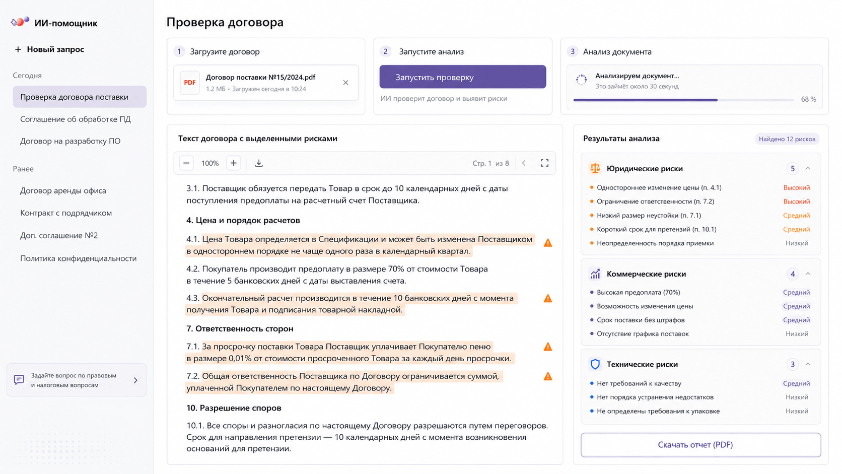Remove the uploaded PDF file with X

pos(345,83)
